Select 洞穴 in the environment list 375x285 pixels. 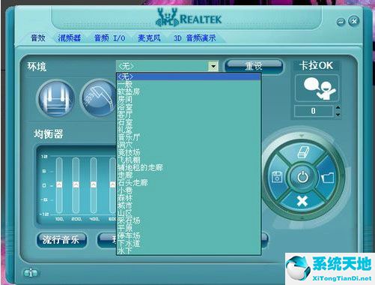pyautogui.click(x=189, y=145)
